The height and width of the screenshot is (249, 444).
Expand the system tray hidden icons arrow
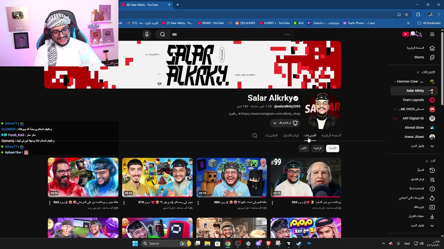pyautogui.click(x=383, y=243)
